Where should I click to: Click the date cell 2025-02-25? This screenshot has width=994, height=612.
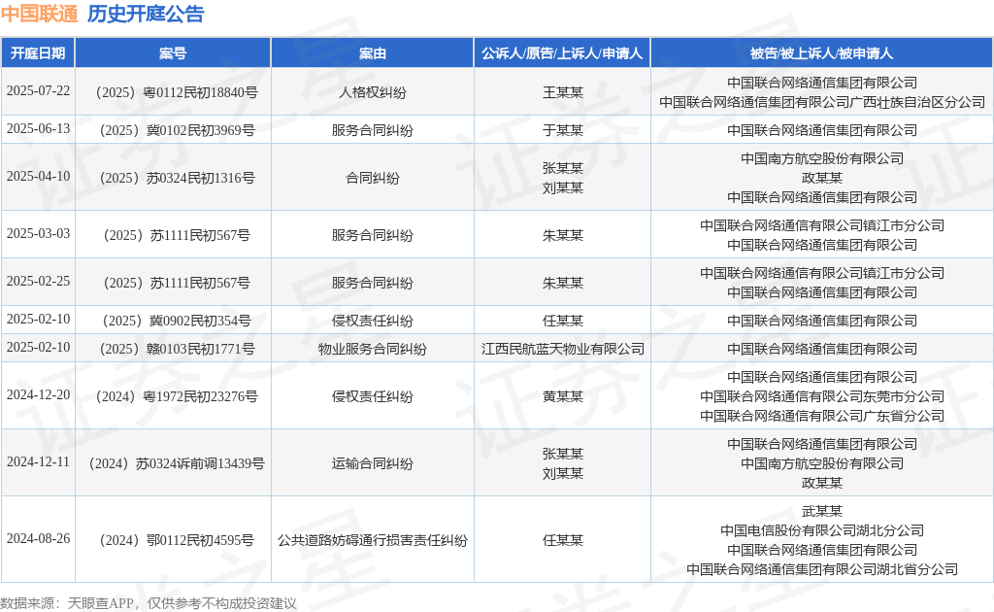click(x=38, y=282)
